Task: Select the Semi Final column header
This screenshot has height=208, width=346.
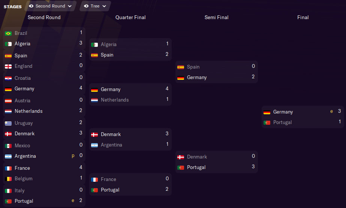Action: (x=216, y=17)
